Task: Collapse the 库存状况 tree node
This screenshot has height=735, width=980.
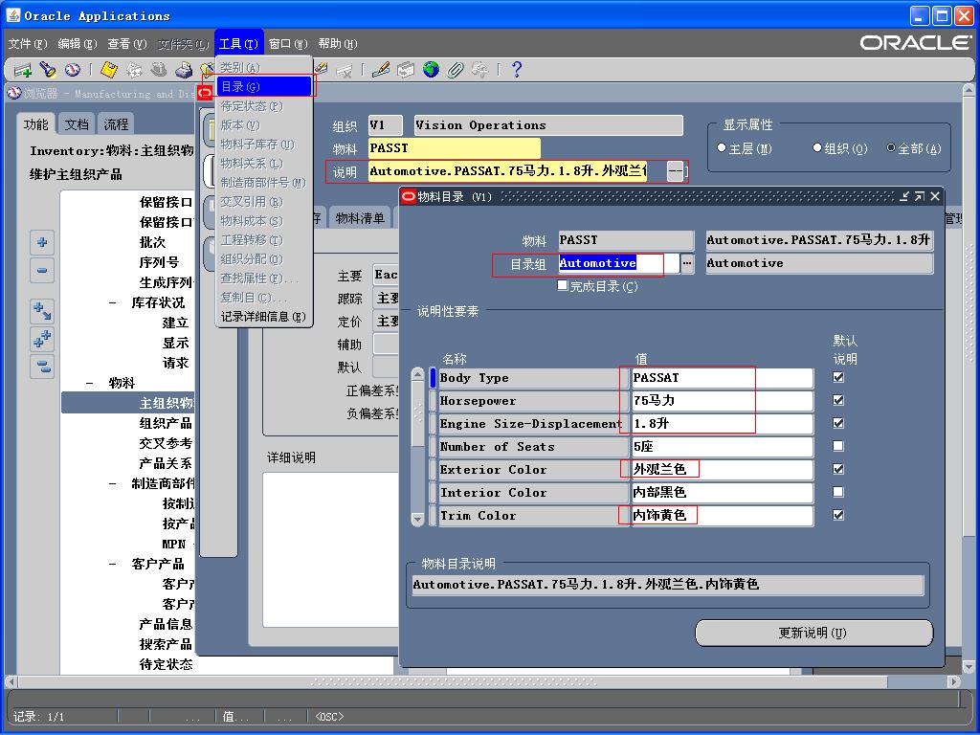Action: [x=113, y=302]
